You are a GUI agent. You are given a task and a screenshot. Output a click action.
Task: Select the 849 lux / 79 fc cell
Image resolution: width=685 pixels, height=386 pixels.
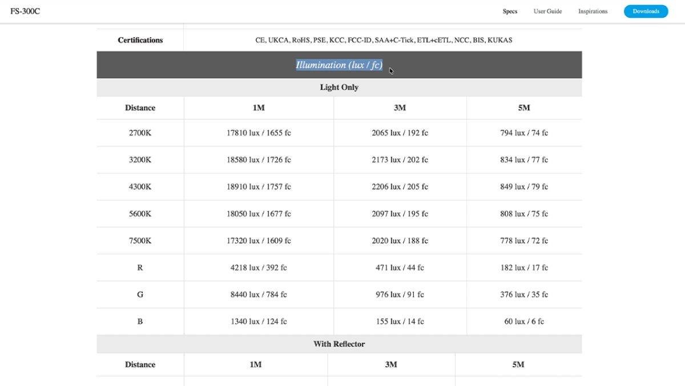[523, 186]
